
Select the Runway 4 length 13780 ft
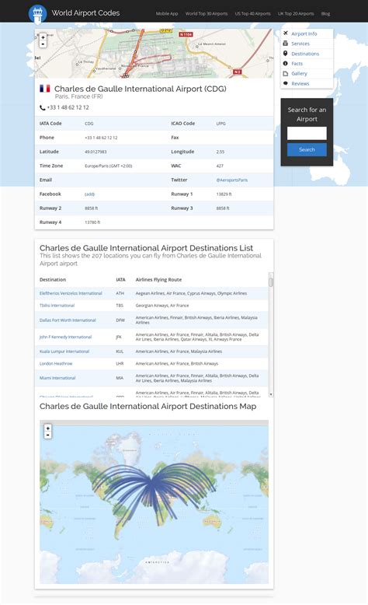(x=92, y=222)
